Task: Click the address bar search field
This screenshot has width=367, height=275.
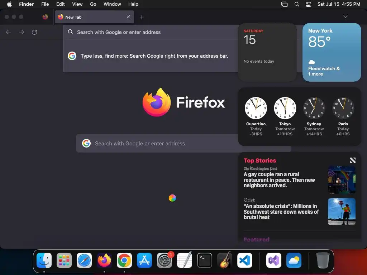Action: (151, 32)
